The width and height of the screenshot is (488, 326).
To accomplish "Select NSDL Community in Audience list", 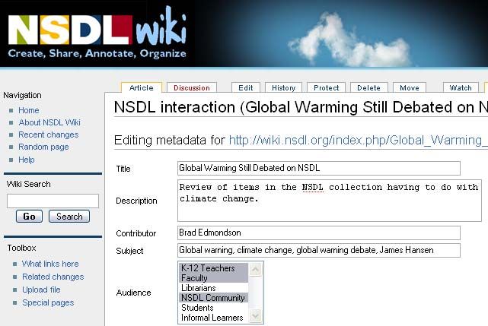I will click(x=213, y=298).
